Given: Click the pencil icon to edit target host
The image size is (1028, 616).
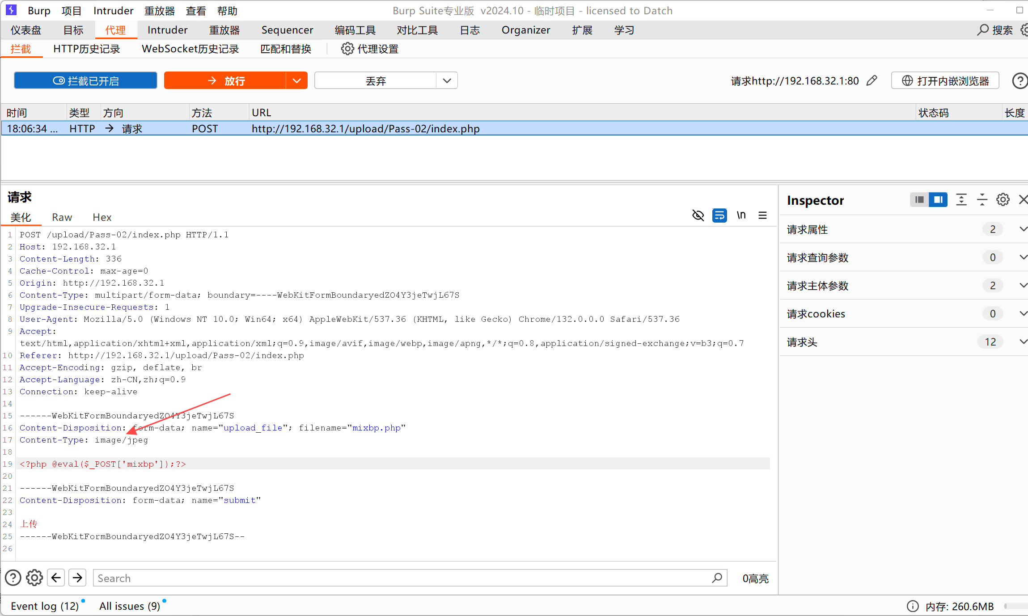Looking at the screenshot, I should tap(871, 81).
